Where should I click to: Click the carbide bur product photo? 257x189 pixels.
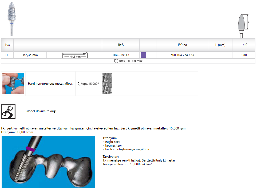point(11,19)
